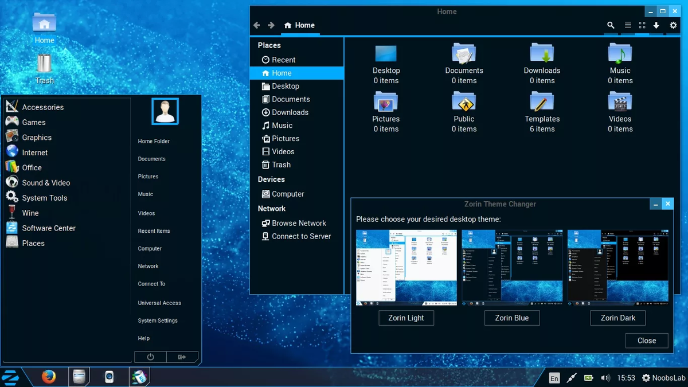Viewport: 688px width, 387px height.
Task: Open System Settings from start menu
Action: click(158, 320)
